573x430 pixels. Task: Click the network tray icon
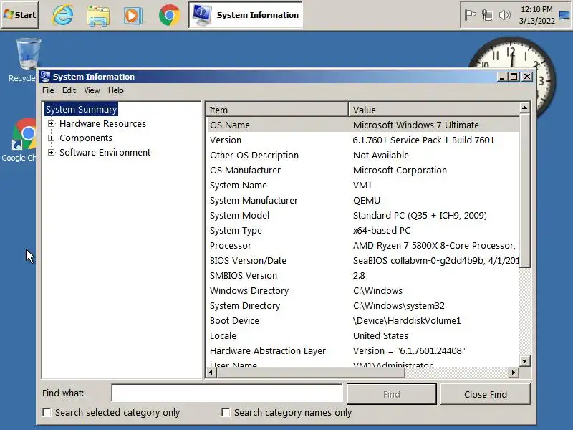(x=488, y=15)
